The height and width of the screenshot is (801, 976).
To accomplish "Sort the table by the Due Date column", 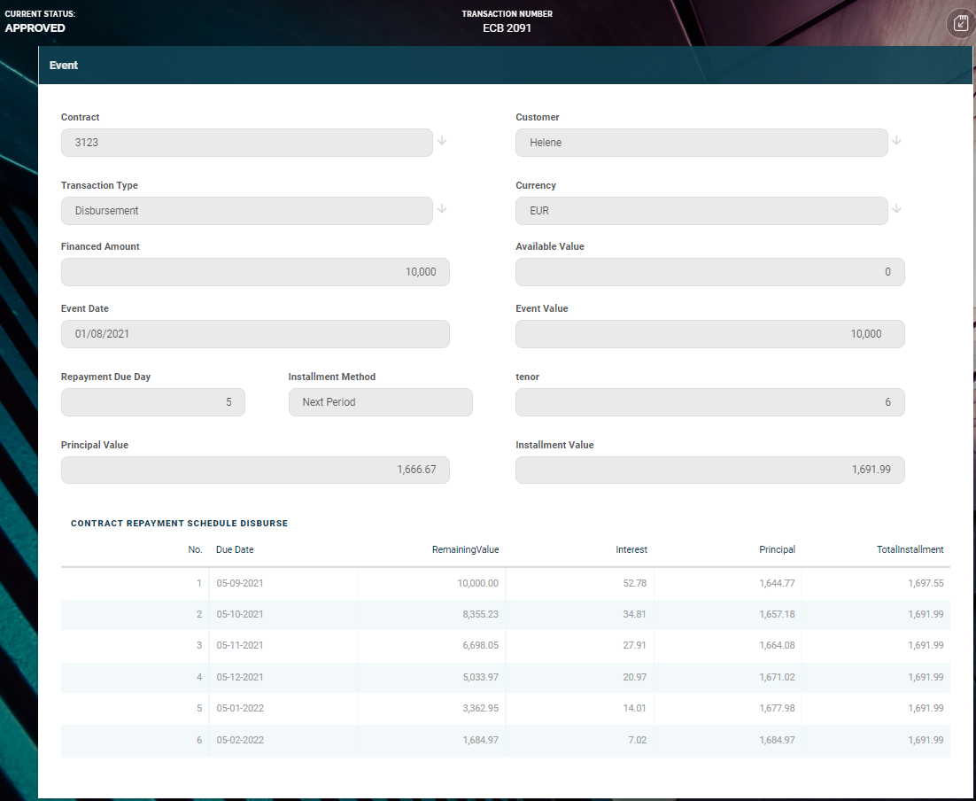I will pos(235,549).
